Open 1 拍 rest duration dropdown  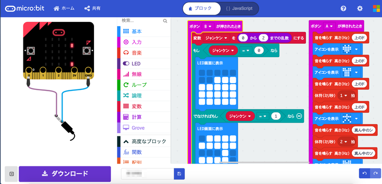tap(343, 96)
